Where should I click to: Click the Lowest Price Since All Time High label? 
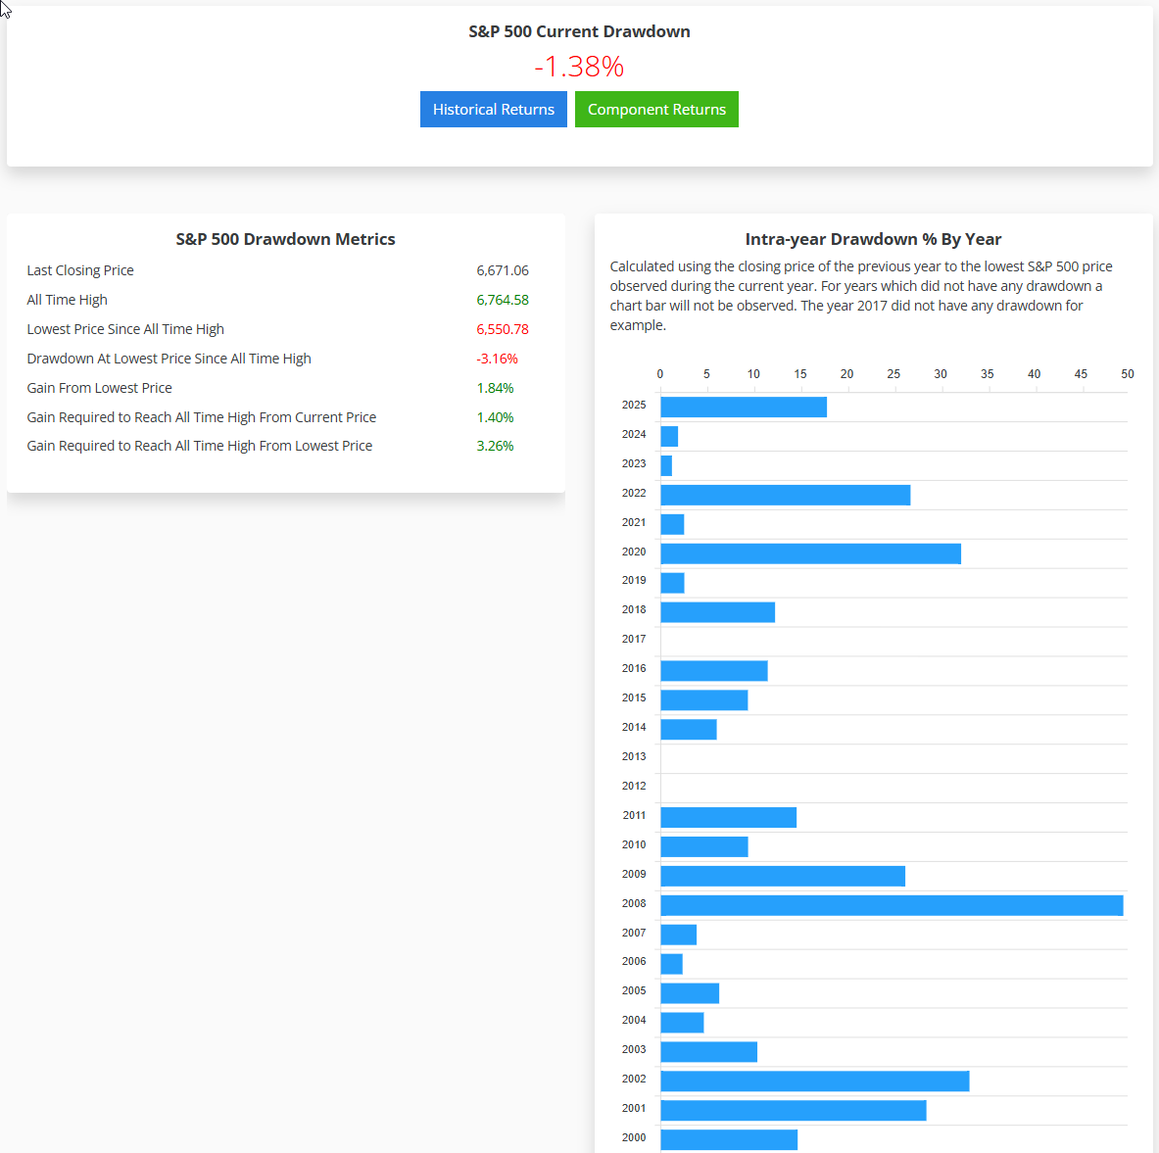tap(125, 329)
